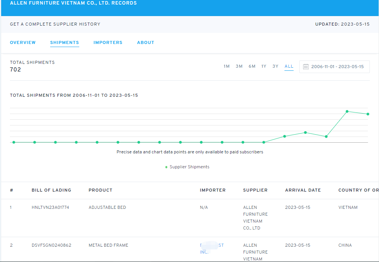Click the arrival date in row 2
The height and width of the screenshot is (262, 379).
tap(297, 245)
